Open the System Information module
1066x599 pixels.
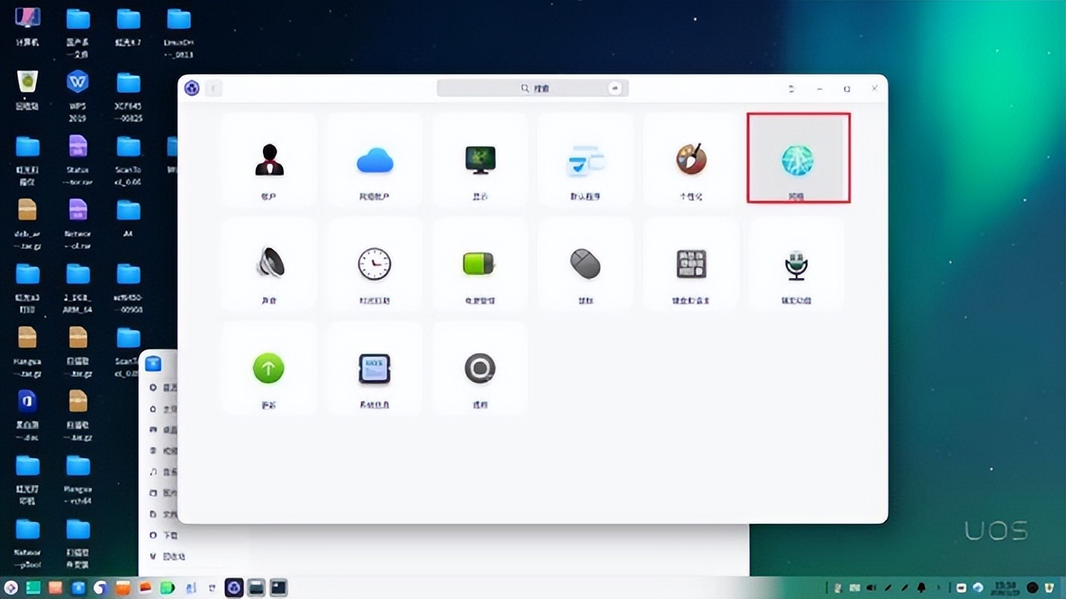tap(374, 370)
